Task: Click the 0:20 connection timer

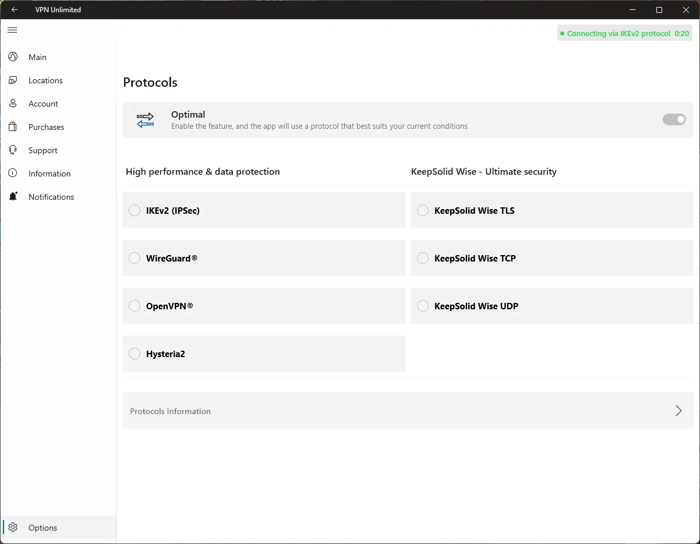Action: [x=682, y=34]
